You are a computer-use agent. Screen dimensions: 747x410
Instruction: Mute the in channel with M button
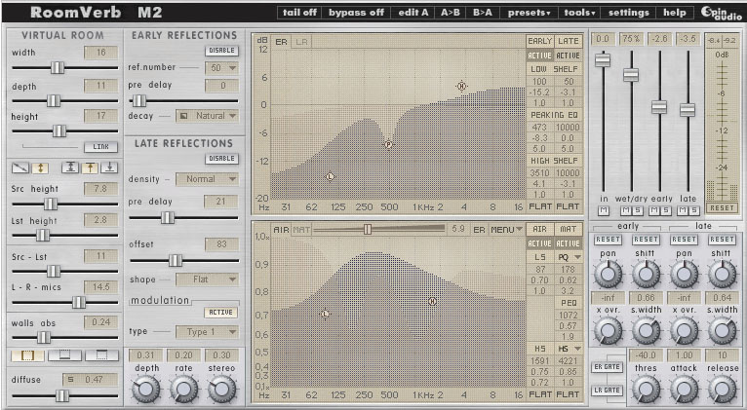click(604, 210)
